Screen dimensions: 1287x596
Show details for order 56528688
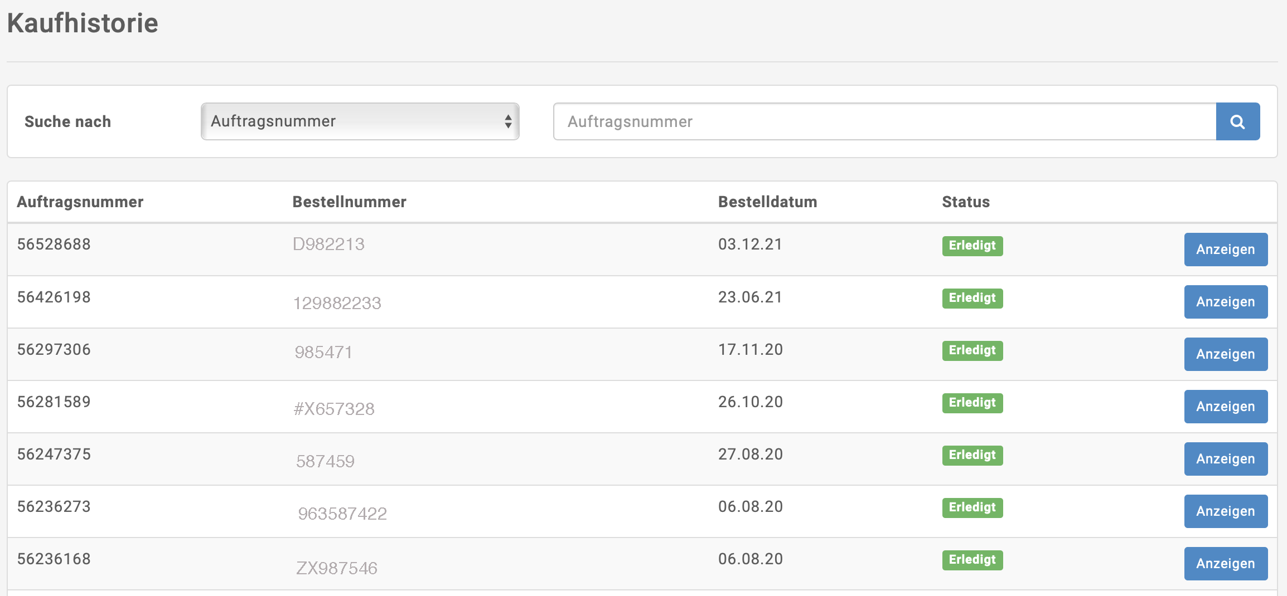coord(1225,250)
